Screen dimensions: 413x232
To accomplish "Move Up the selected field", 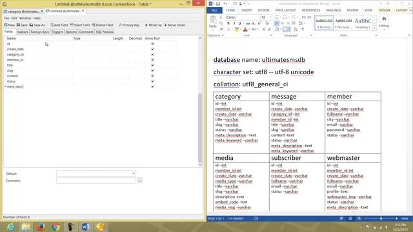I will point(154,25).
